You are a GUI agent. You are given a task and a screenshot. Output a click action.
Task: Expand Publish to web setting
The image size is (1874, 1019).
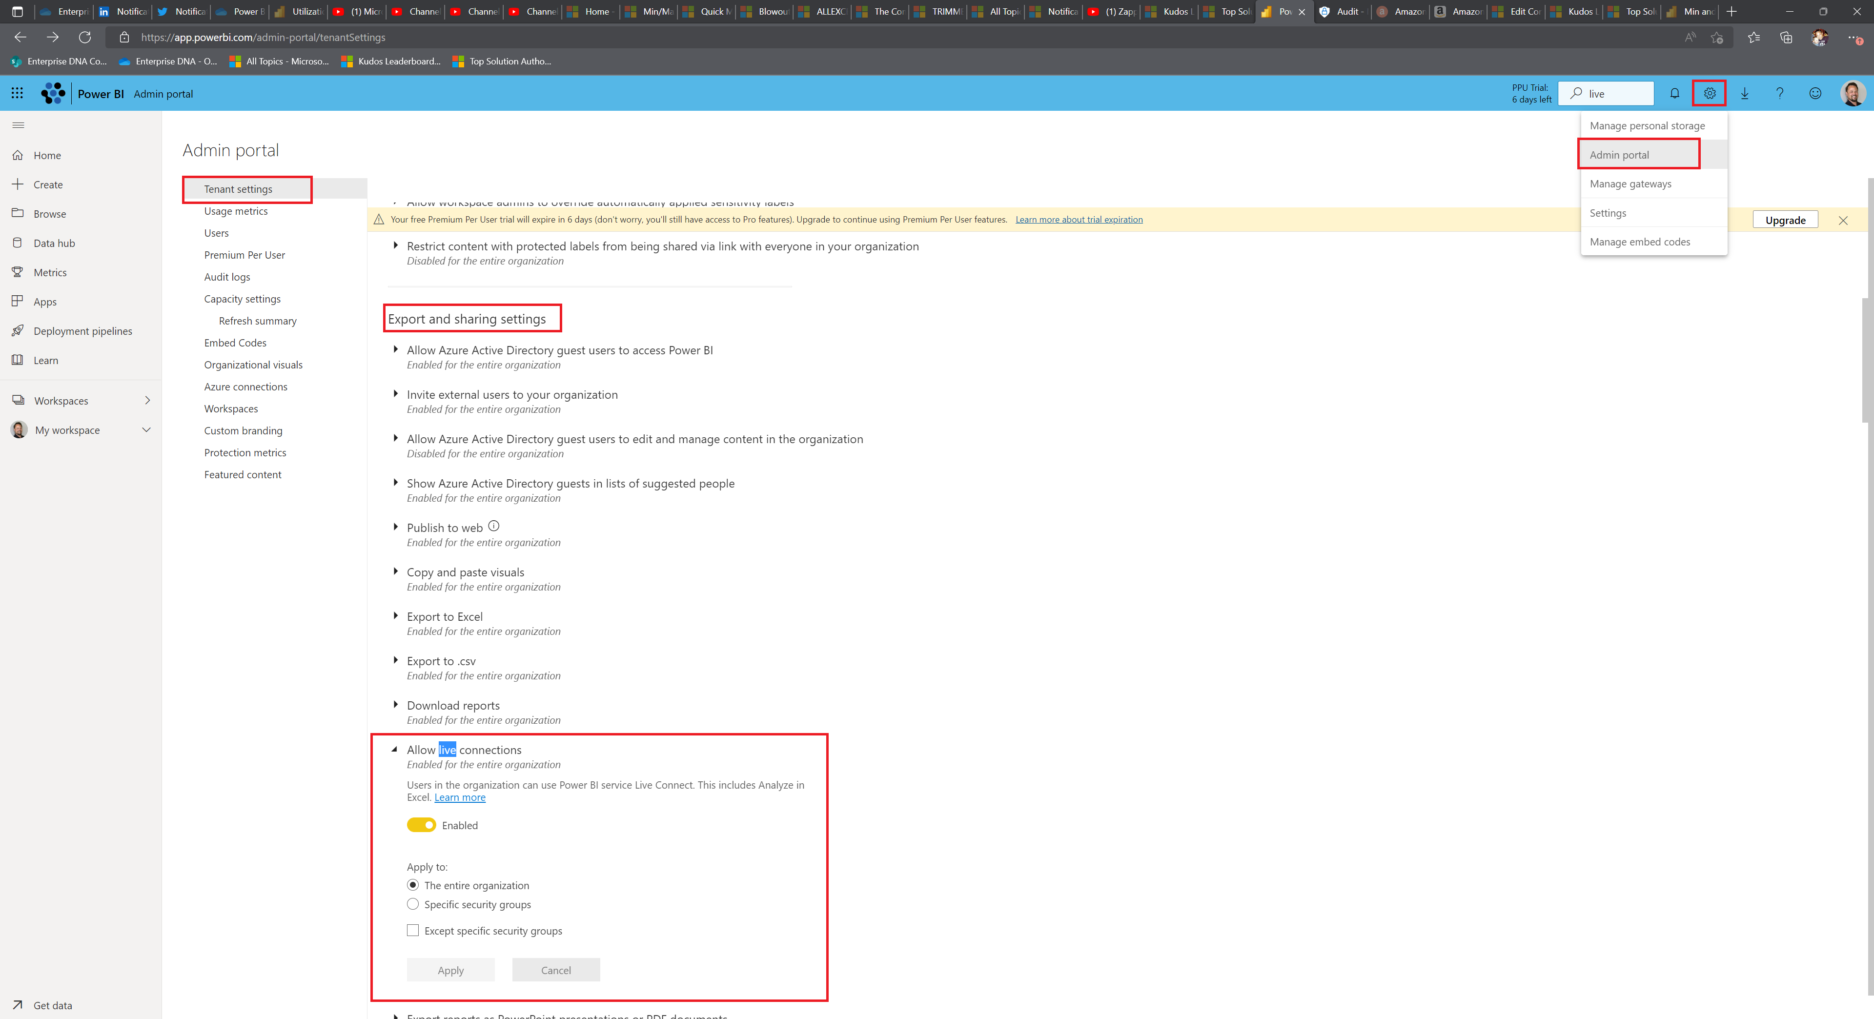click(x=395, y=528)
